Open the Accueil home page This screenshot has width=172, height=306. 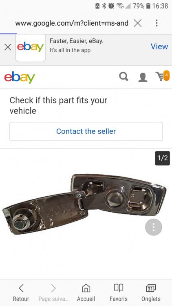coord(86,293)
